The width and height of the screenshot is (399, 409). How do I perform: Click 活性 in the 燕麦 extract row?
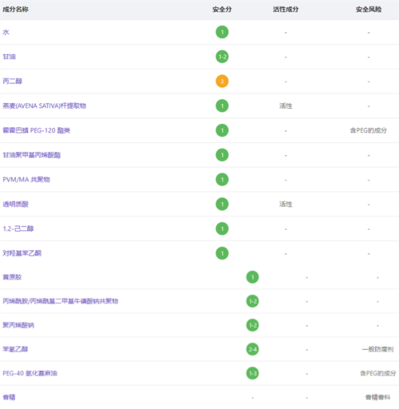286,106
